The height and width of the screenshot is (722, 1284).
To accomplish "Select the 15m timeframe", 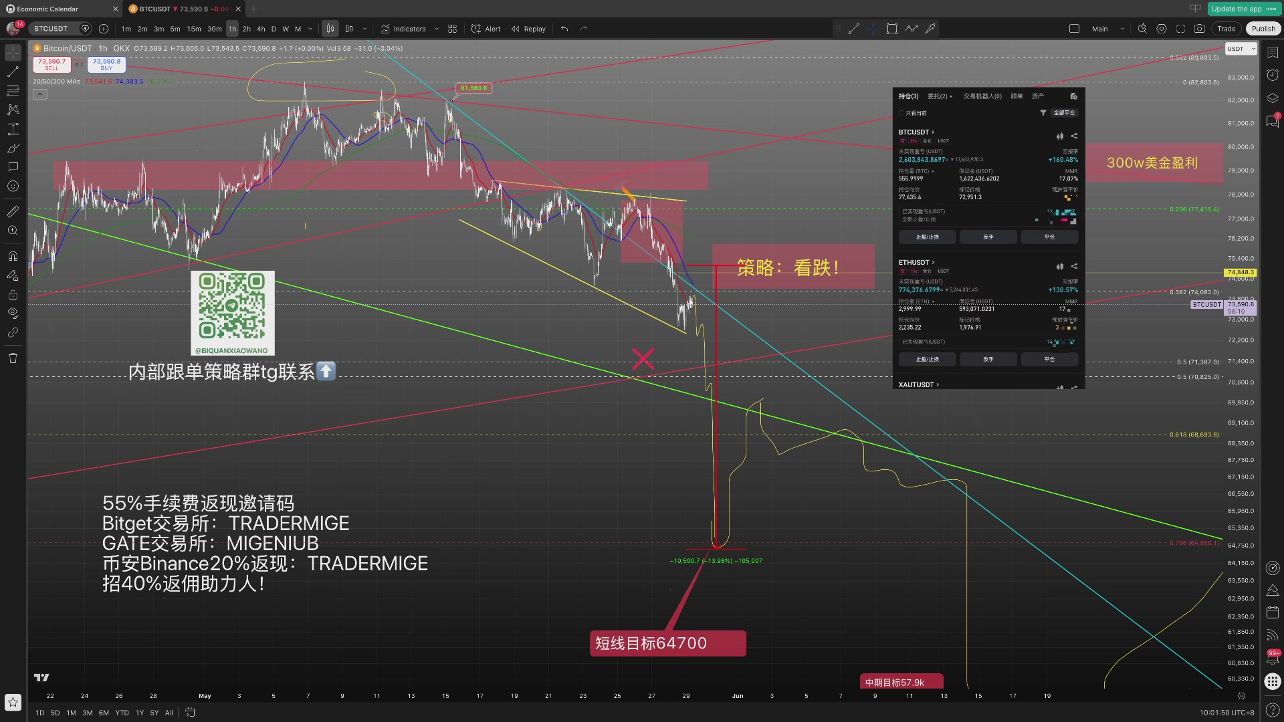I will point(194,29).
